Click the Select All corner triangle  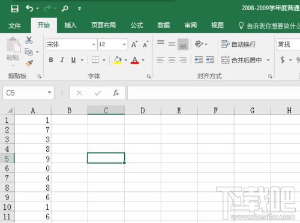(x=10, y=110)
